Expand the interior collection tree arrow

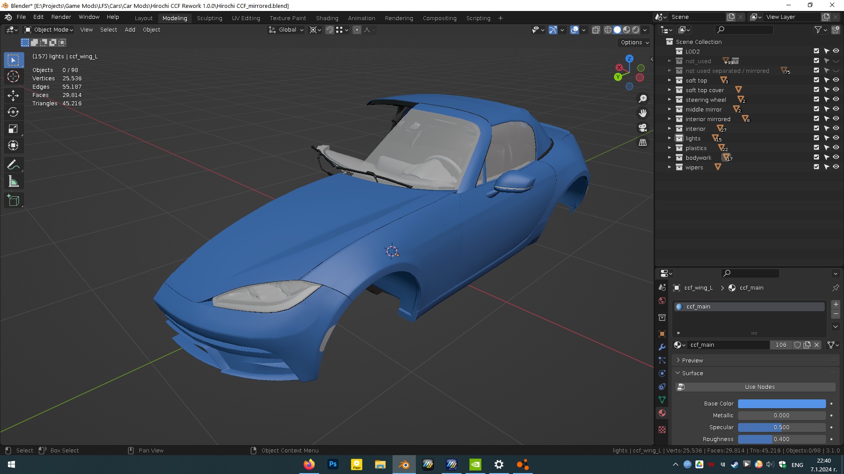tap(669, 129)
